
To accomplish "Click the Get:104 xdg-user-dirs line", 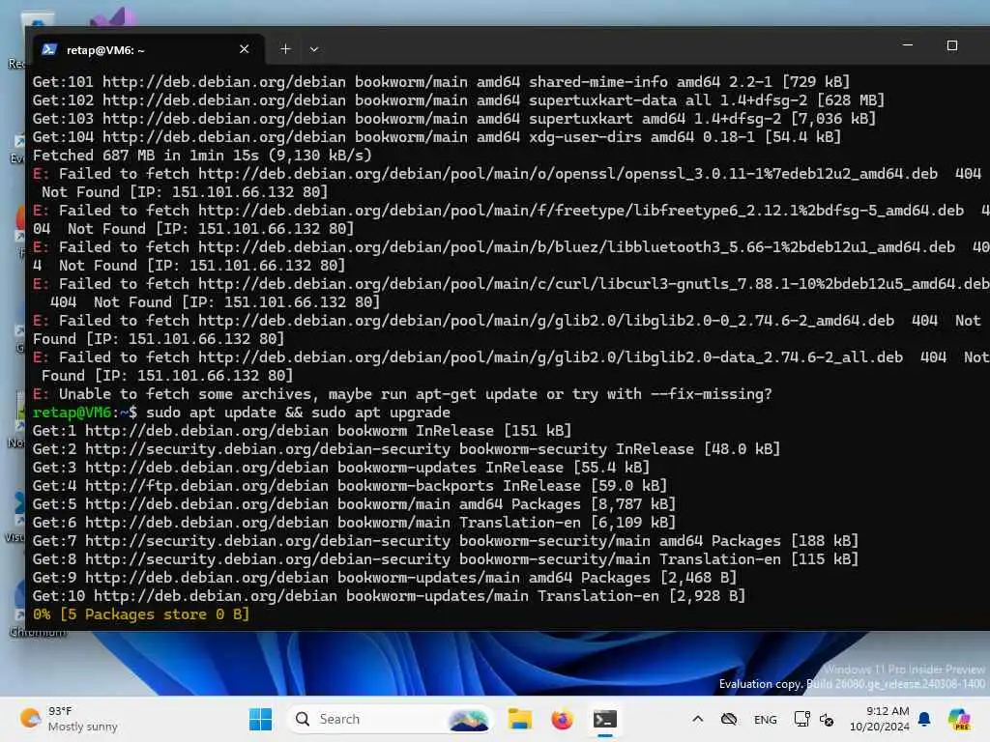I will (437, 137).
